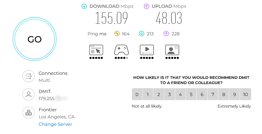Start the speed test with GO
Image resolution: width=262 pixels, height=134 pixels.
[35, 39]
